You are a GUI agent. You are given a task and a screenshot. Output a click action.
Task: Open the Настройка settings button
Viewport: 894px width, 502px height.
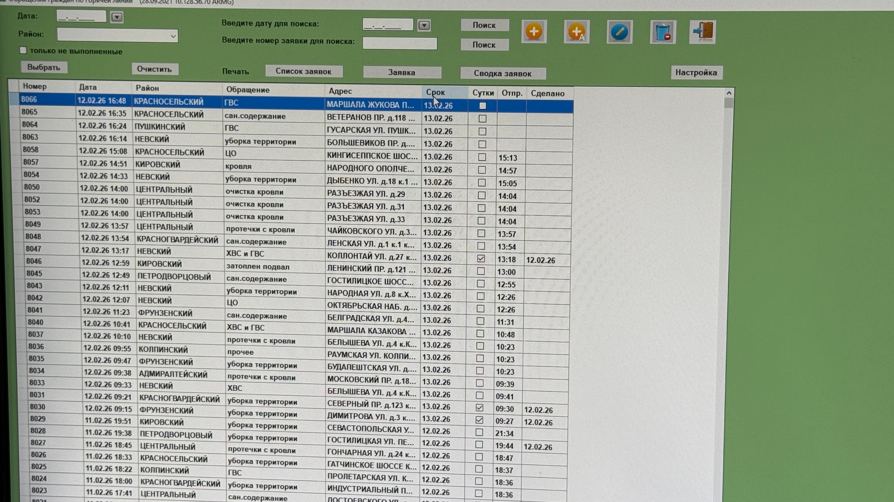(696, 73)
